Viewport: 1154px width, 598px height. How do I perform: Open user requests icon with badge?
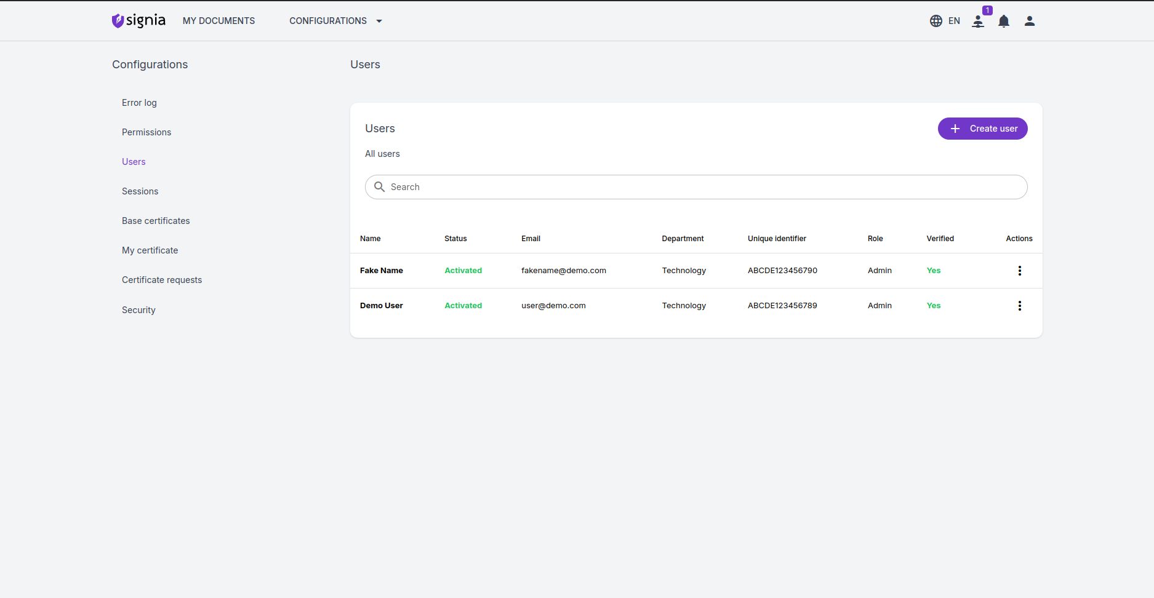(x=978, y=22)
